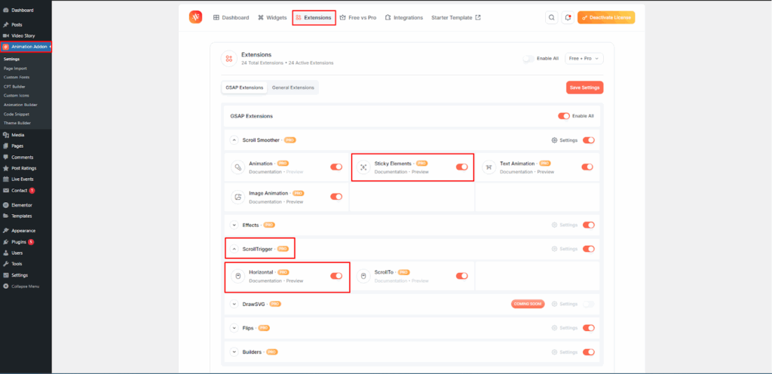Click the search icon in top header
The height and width of the screenshot is (374, 772).
click(x=551, y=17)
